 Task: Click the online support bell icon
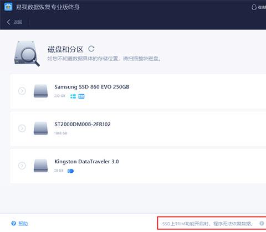pyautogui.click(x=254, y=7)
